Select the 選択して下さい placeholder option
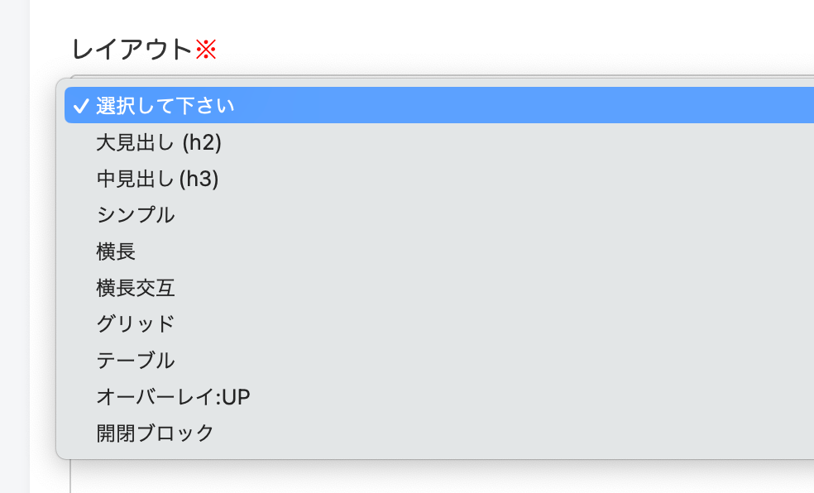This screenshot has width=814, height=493. (x=165, y=106)
